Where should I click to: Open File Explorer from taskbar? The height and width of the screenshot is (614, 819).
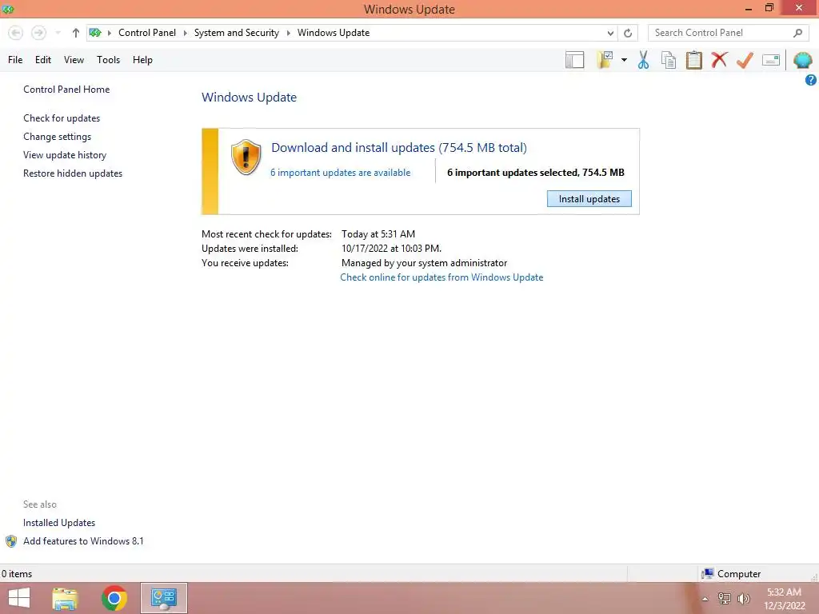[65, 598]
